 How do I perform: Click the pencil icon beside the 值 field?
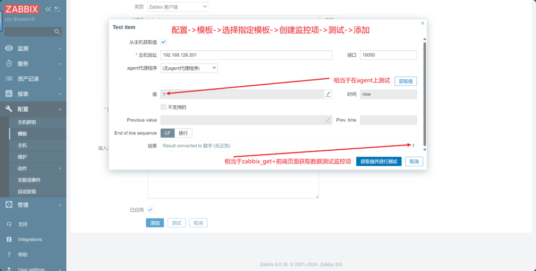[x=328, y=94]
